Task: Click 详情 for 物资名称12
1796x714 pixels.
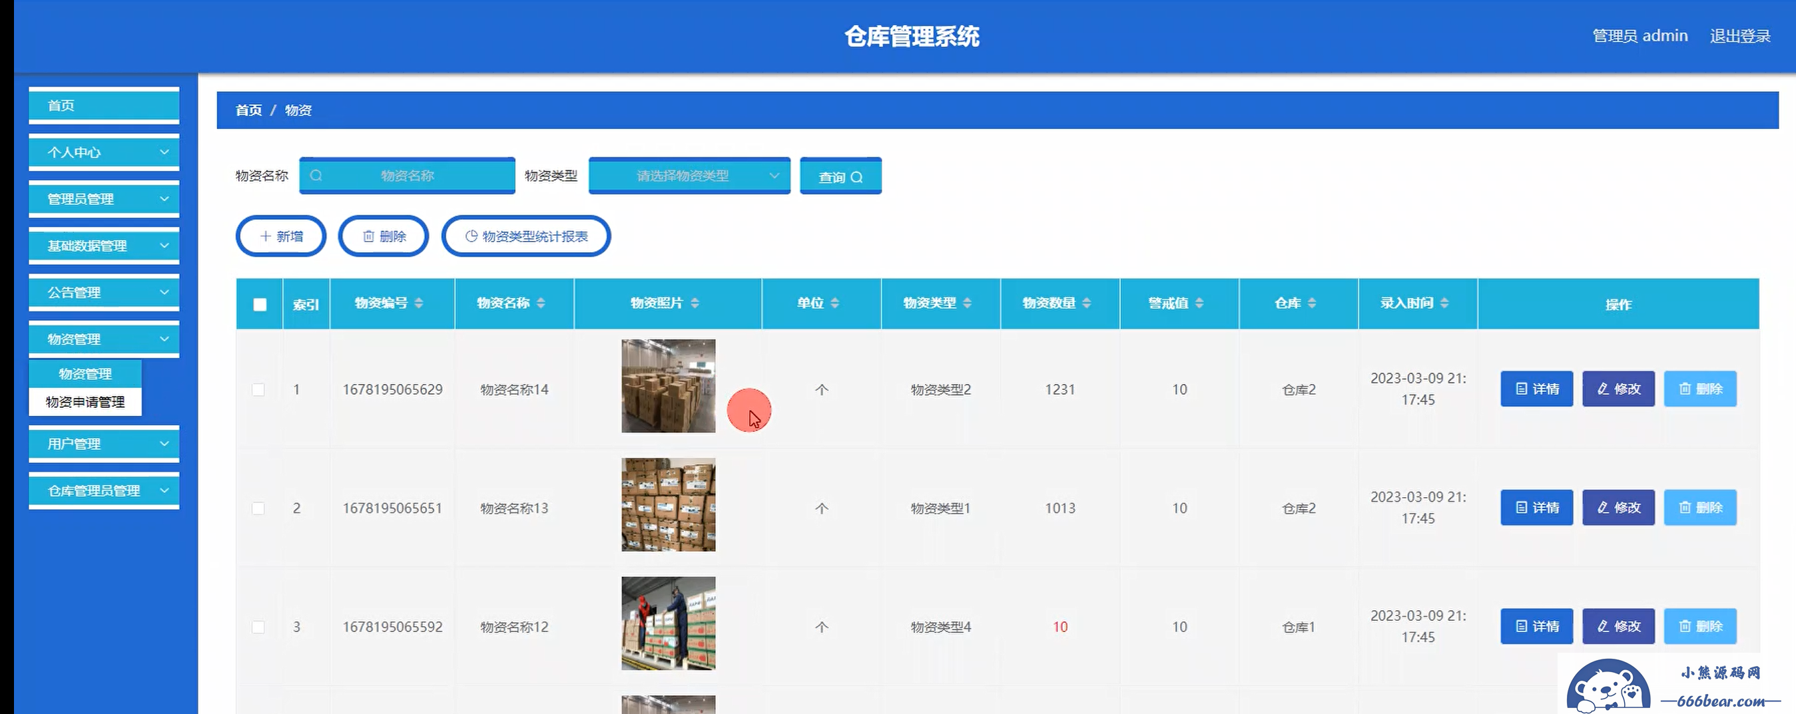Action: [x=1537, y=625]
